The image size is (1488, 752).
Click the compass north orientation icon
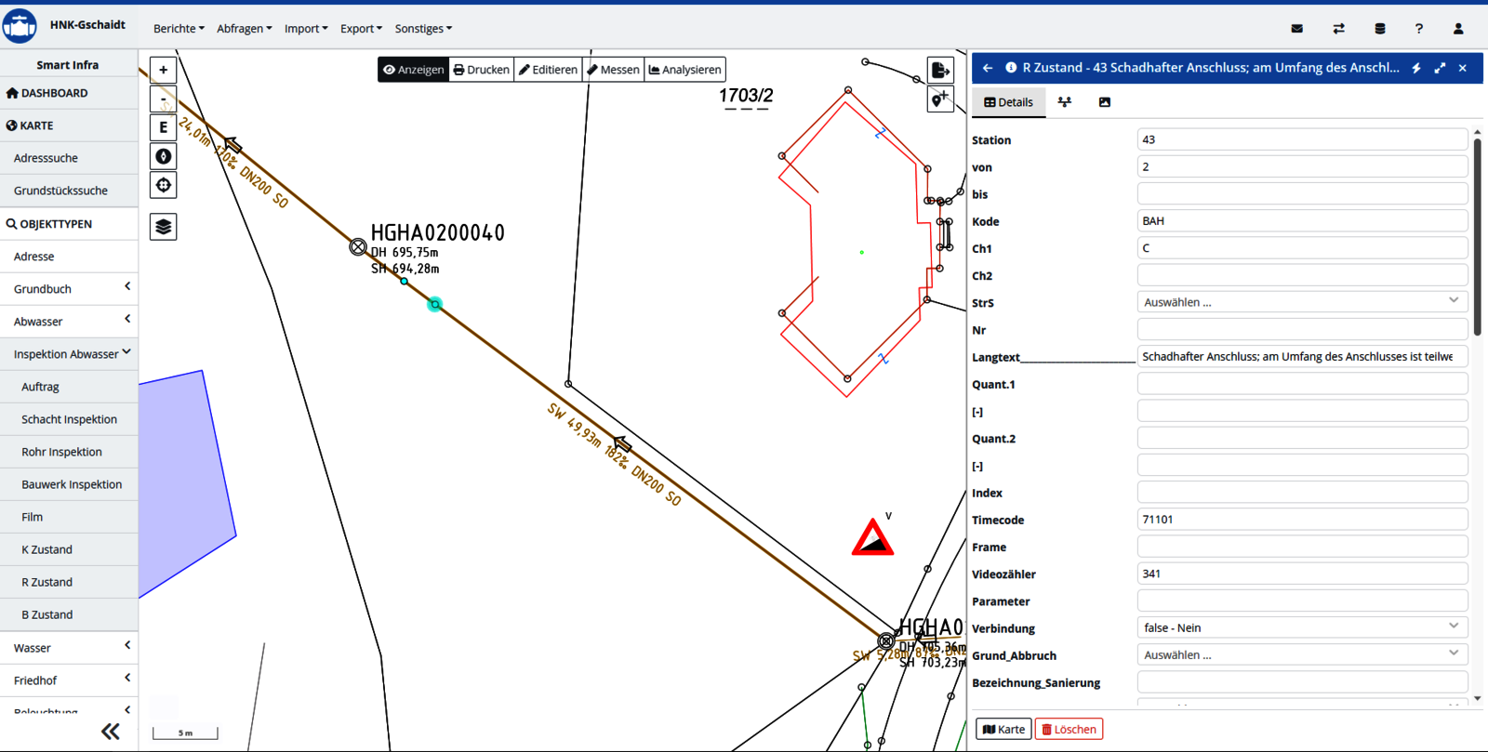(164, 156)
